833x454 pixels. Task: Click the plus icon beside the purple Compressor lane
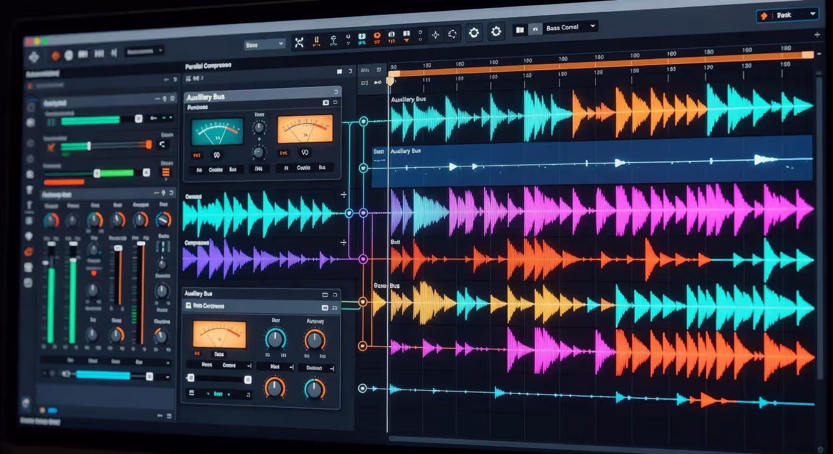pos(344,242)
